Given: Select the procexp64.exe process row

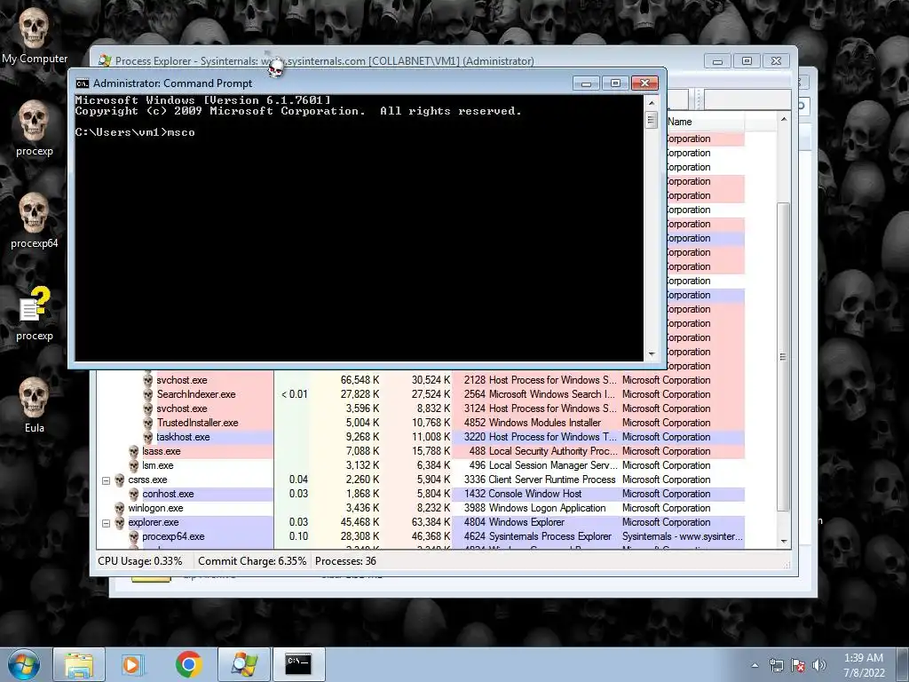Looking at the screenshot, I should click(421, 536).
